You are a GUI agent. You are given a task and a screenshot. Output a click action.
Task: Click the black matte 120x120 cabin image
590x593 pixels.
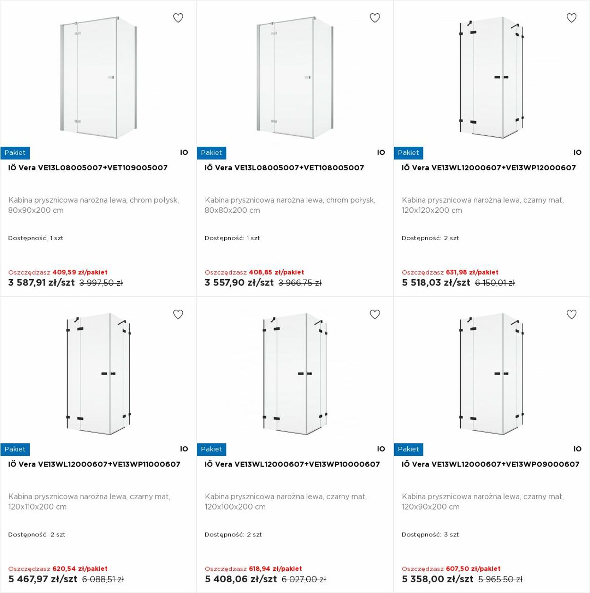pos(491,77)
